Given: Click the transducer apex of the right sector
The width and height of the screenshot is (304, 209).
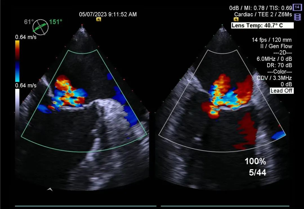Looking at the screenshot, I should [x=222, y=25].
